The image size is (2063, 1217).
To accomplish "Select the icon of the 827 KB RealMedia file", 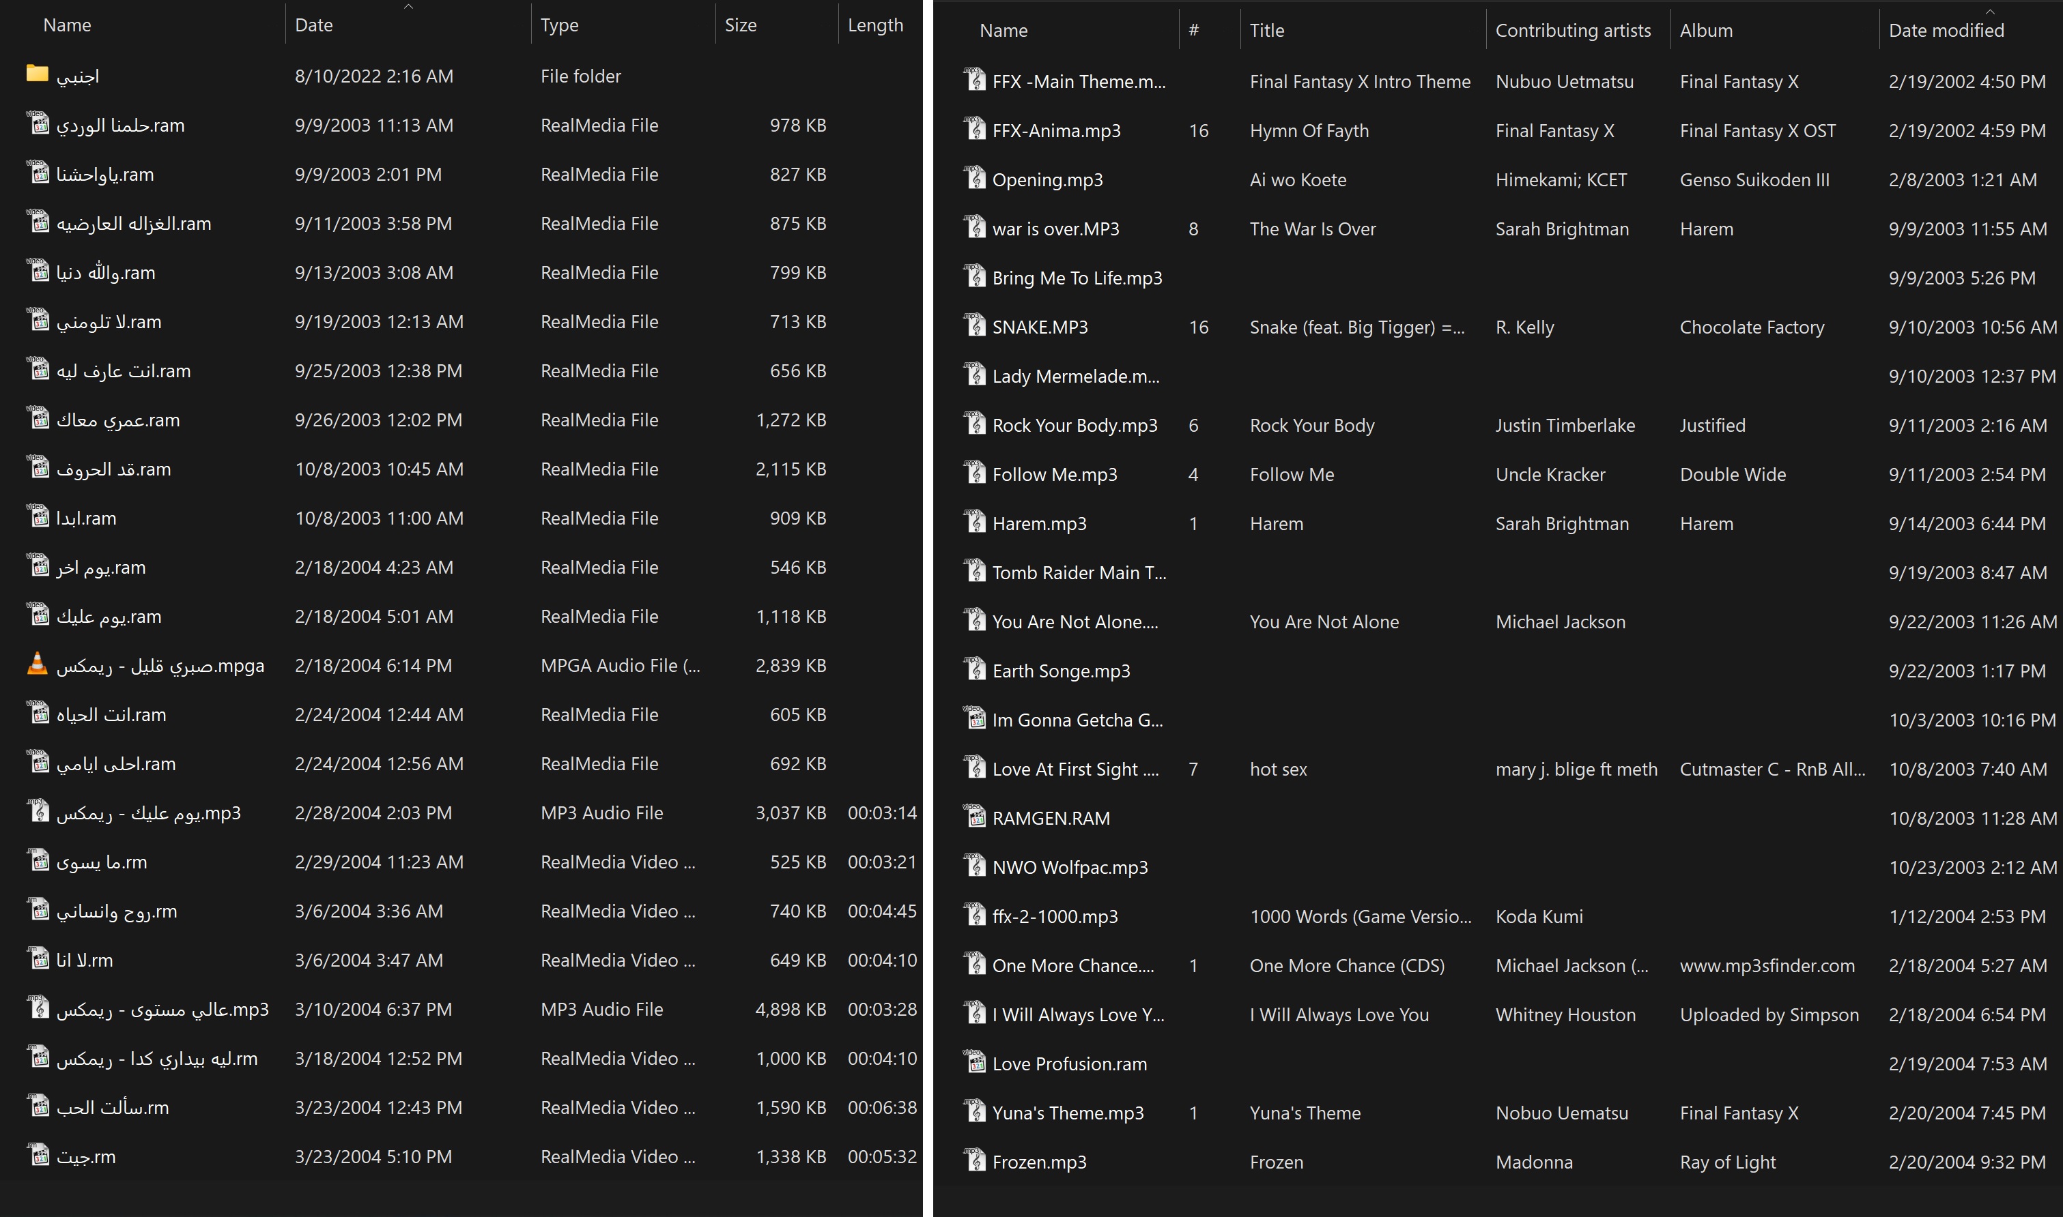I will coord(38,173).
